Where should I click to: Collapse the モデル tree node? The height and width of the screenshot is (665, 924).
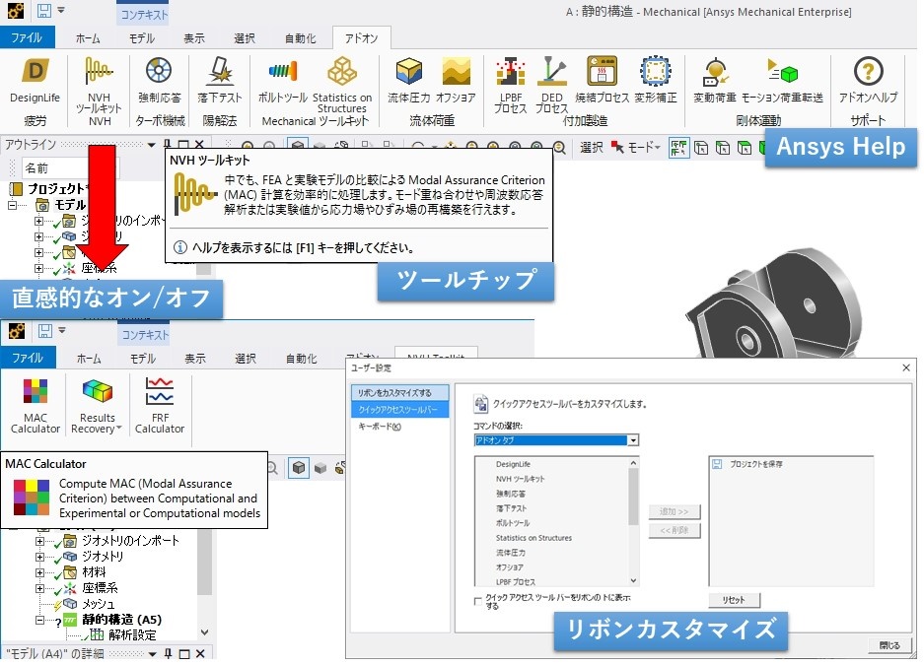click(12, 205)
